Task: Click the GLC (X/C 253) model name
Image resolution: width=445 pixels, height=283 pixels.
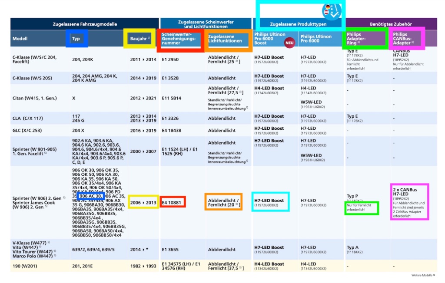Action: (x=27, y=130)
